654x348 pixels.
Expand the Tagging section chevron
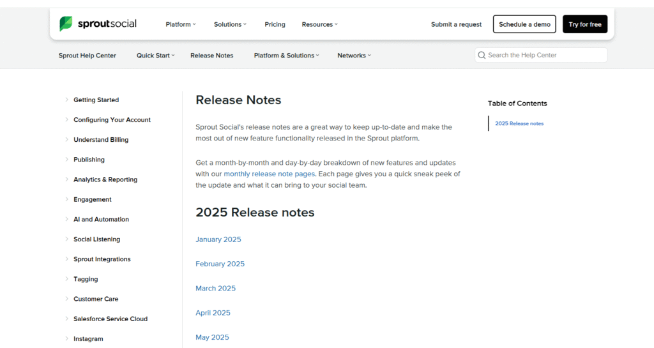pos(66,279)
